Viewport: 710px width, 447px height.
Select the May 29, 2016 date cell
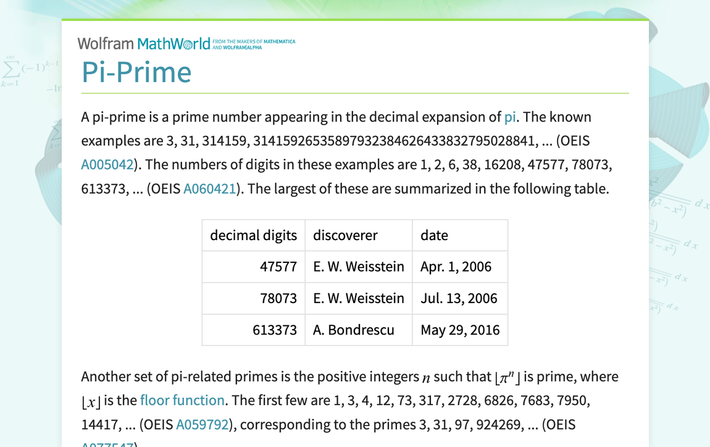coord(460,330)
